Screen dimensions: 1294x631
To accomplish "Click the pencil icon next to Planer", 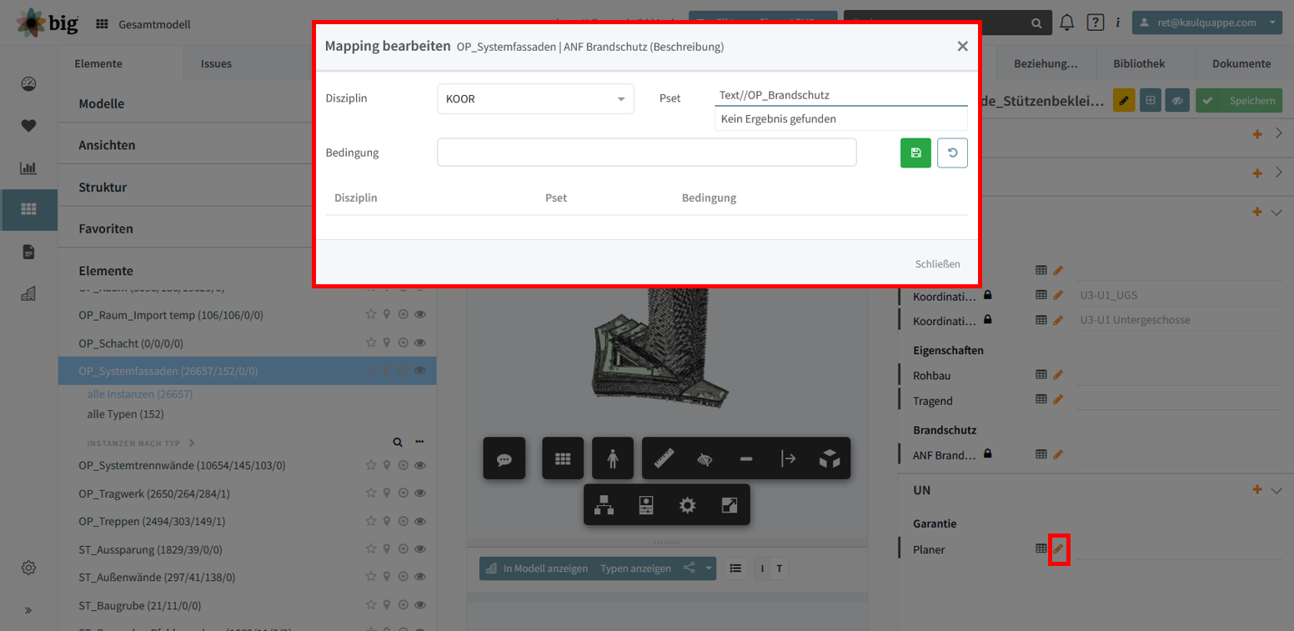I will pyautogui.click(x=1058, y=549).
